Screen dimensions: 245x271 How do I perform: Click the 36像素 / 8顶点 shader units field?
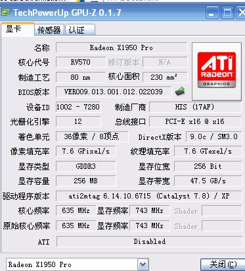(92, 136)
